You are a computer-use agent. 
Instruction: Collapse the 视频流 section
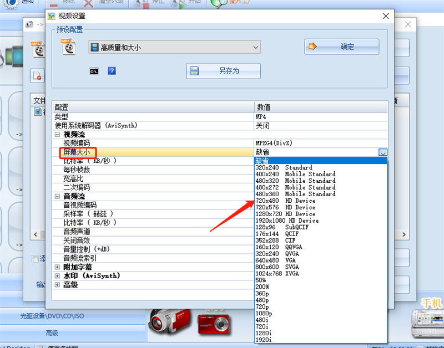coord(57,135)
